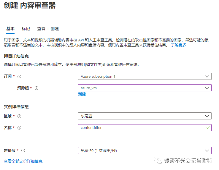The height and width of the screenshot is (170, 219).
Task: Click the info icon next to 定价层
Action: tap(23, 150)
